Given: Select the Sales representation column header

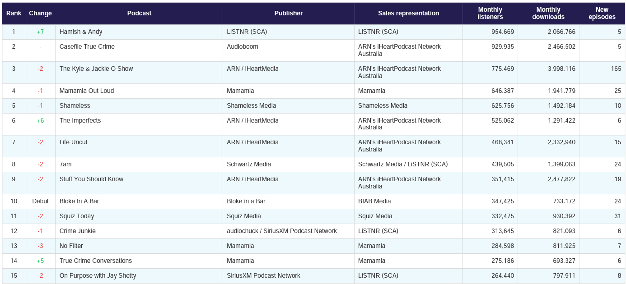Looking at the screenshot, I should pos(408,14).
